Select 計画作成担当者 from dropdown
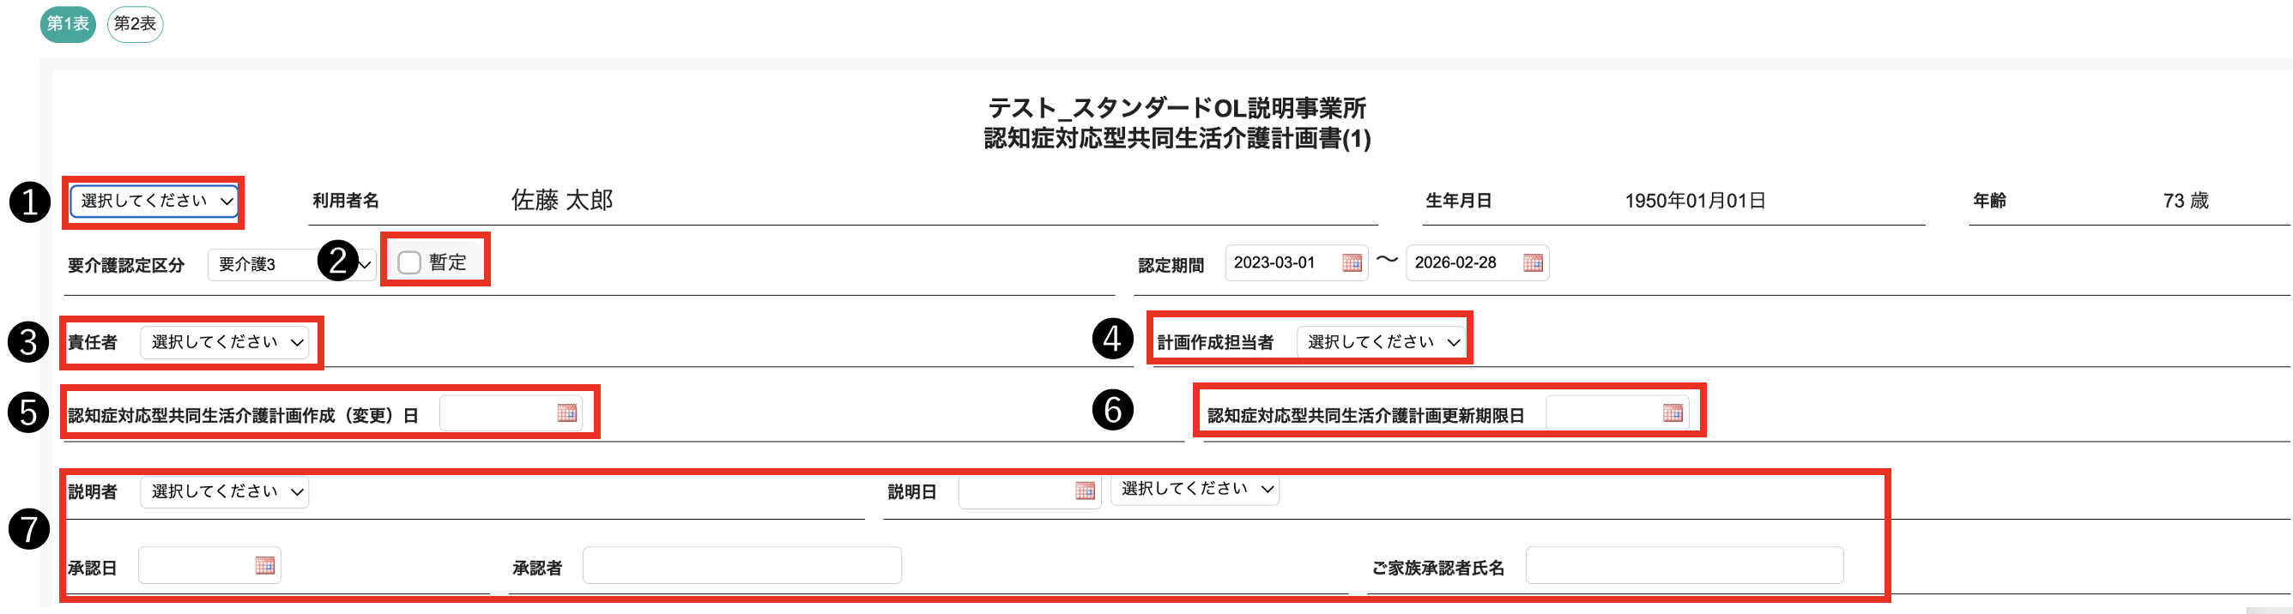 1381,341
